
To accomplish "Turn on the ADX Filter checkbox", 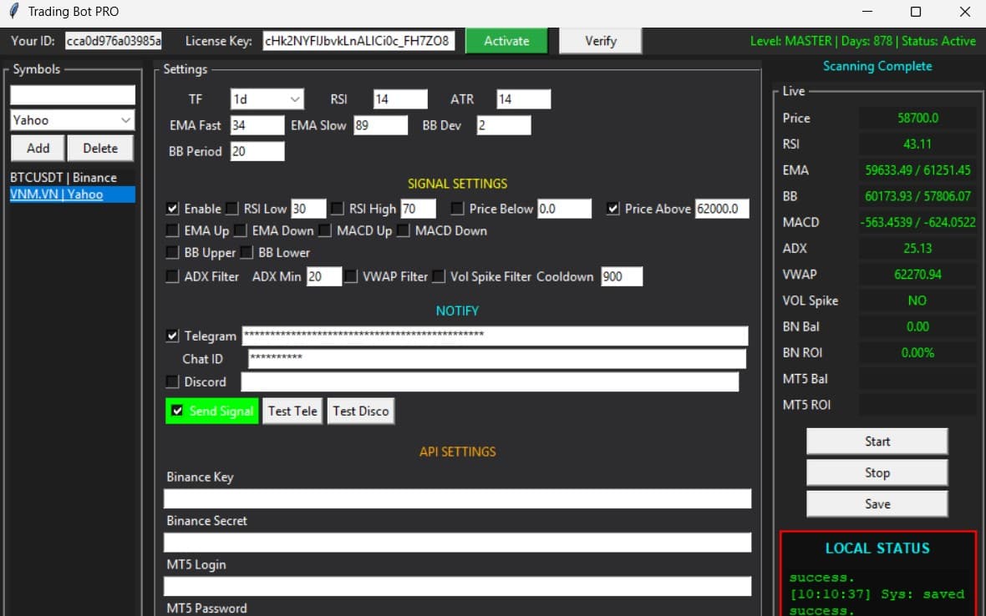I will (172, 276).
